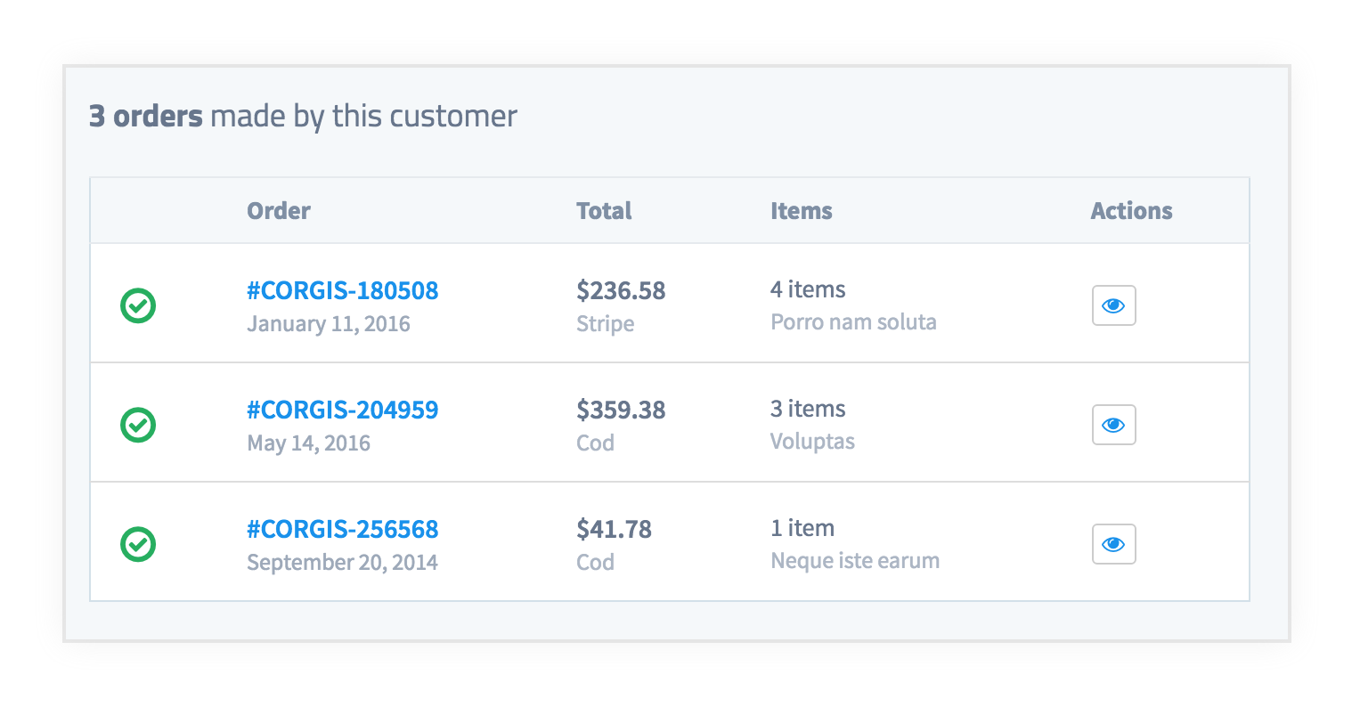Open the #CORGIS-204959 order link
The image size is (1352, 707).
343,410
